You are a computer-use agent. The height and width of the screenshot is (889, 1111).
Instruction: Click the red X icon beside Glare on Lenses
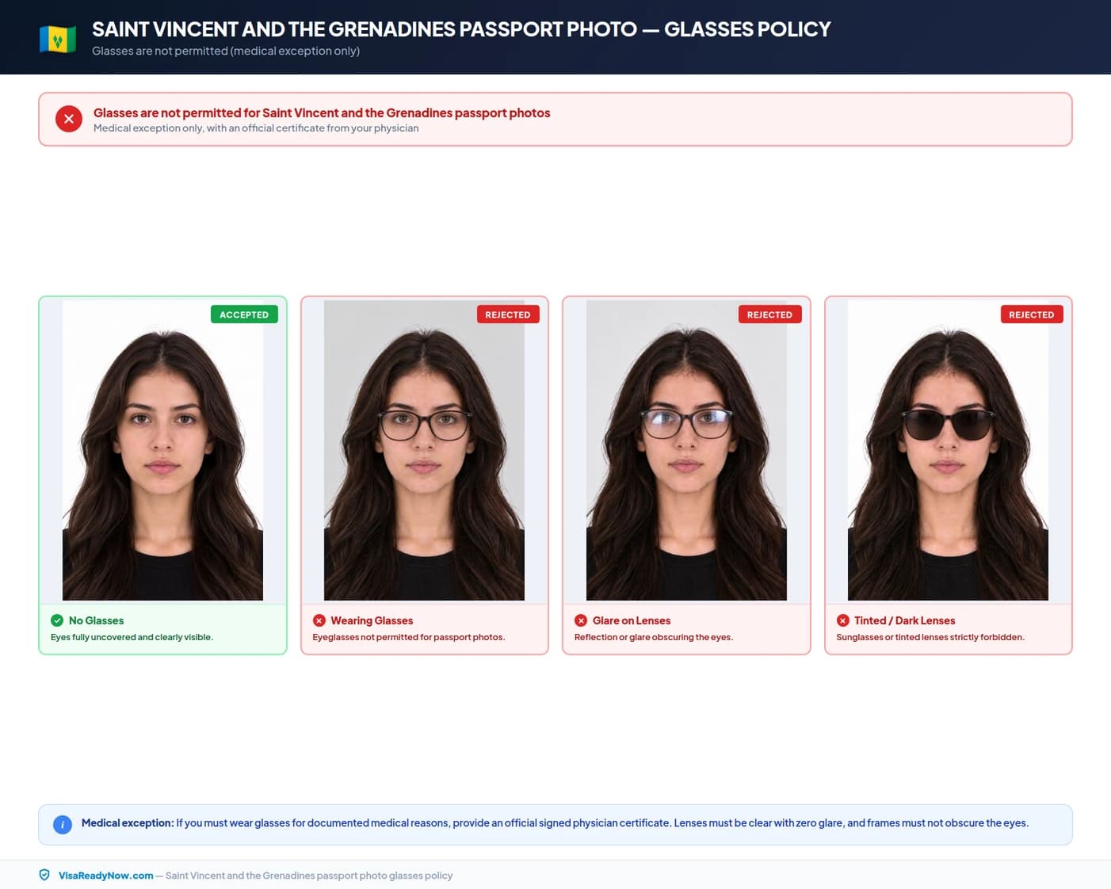pyautogui.click(x=581, y=620)
